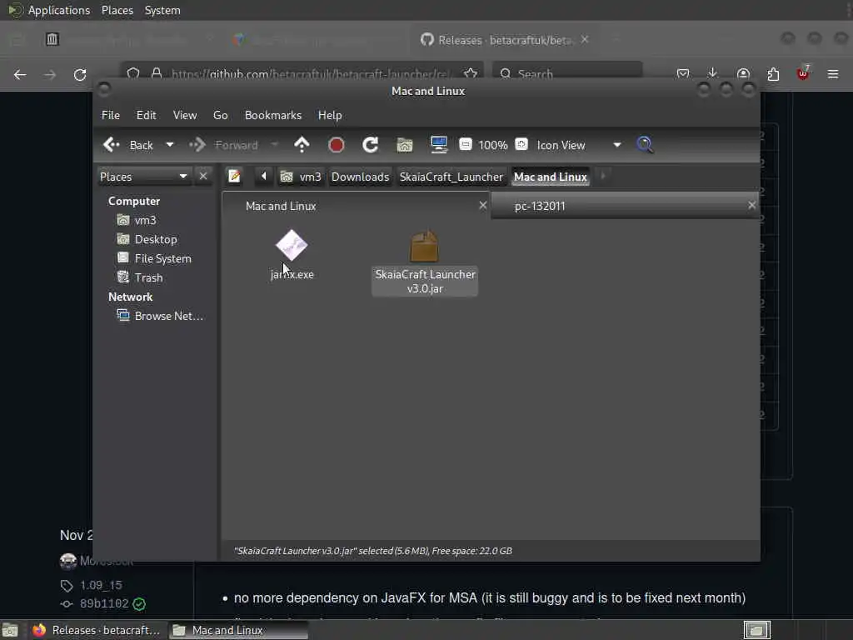Open Firefox extensions puzzle icon
This screenshot has width=853, height=640.
click(x=773, y=73)
